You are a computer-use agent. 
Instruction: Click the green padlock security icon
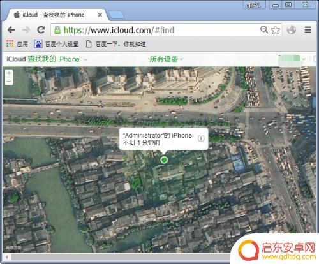pyautogui.click(x=57, y=30)
